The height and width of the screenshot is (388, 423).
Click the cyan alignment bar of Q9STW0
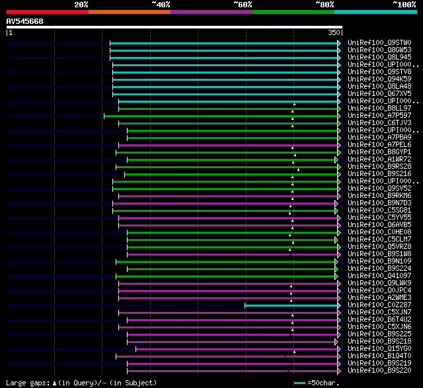(225, 44)
